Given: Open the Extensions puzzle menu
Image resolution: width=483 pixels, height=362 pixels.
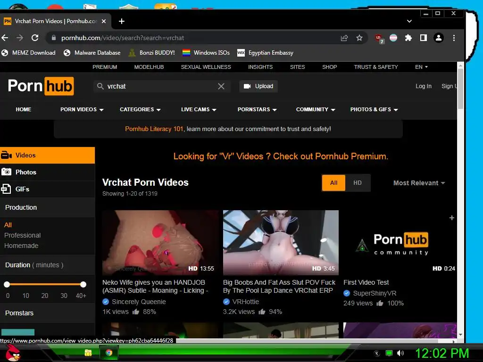Looking at the screenshot, I should pyautogui.click(x=408, y=38).
